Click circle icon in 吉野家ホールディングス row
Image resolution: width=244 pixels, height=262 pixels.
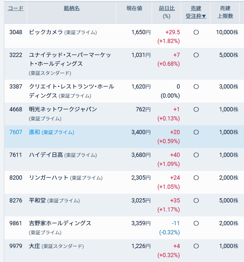pyautogui.click(x=196, y=223)
